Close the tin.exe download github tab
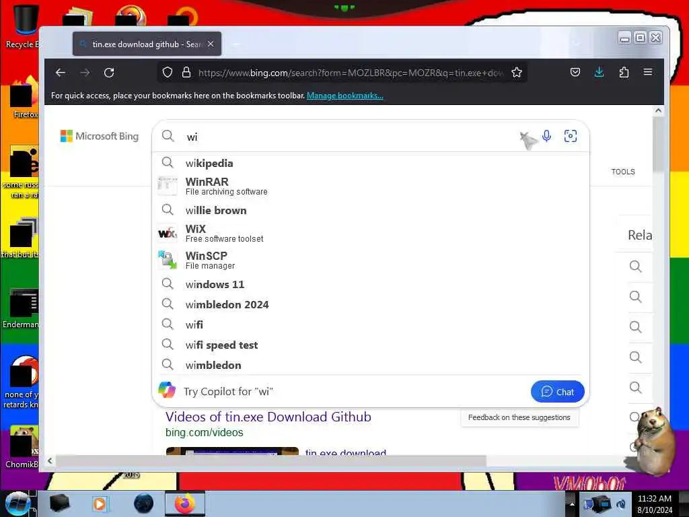This screenshot has height=517, width=689. pyautogui.click(x=211, y=44)
